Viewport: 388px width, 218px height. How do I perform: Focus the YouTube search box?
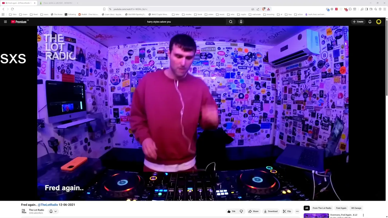point(185,22)
